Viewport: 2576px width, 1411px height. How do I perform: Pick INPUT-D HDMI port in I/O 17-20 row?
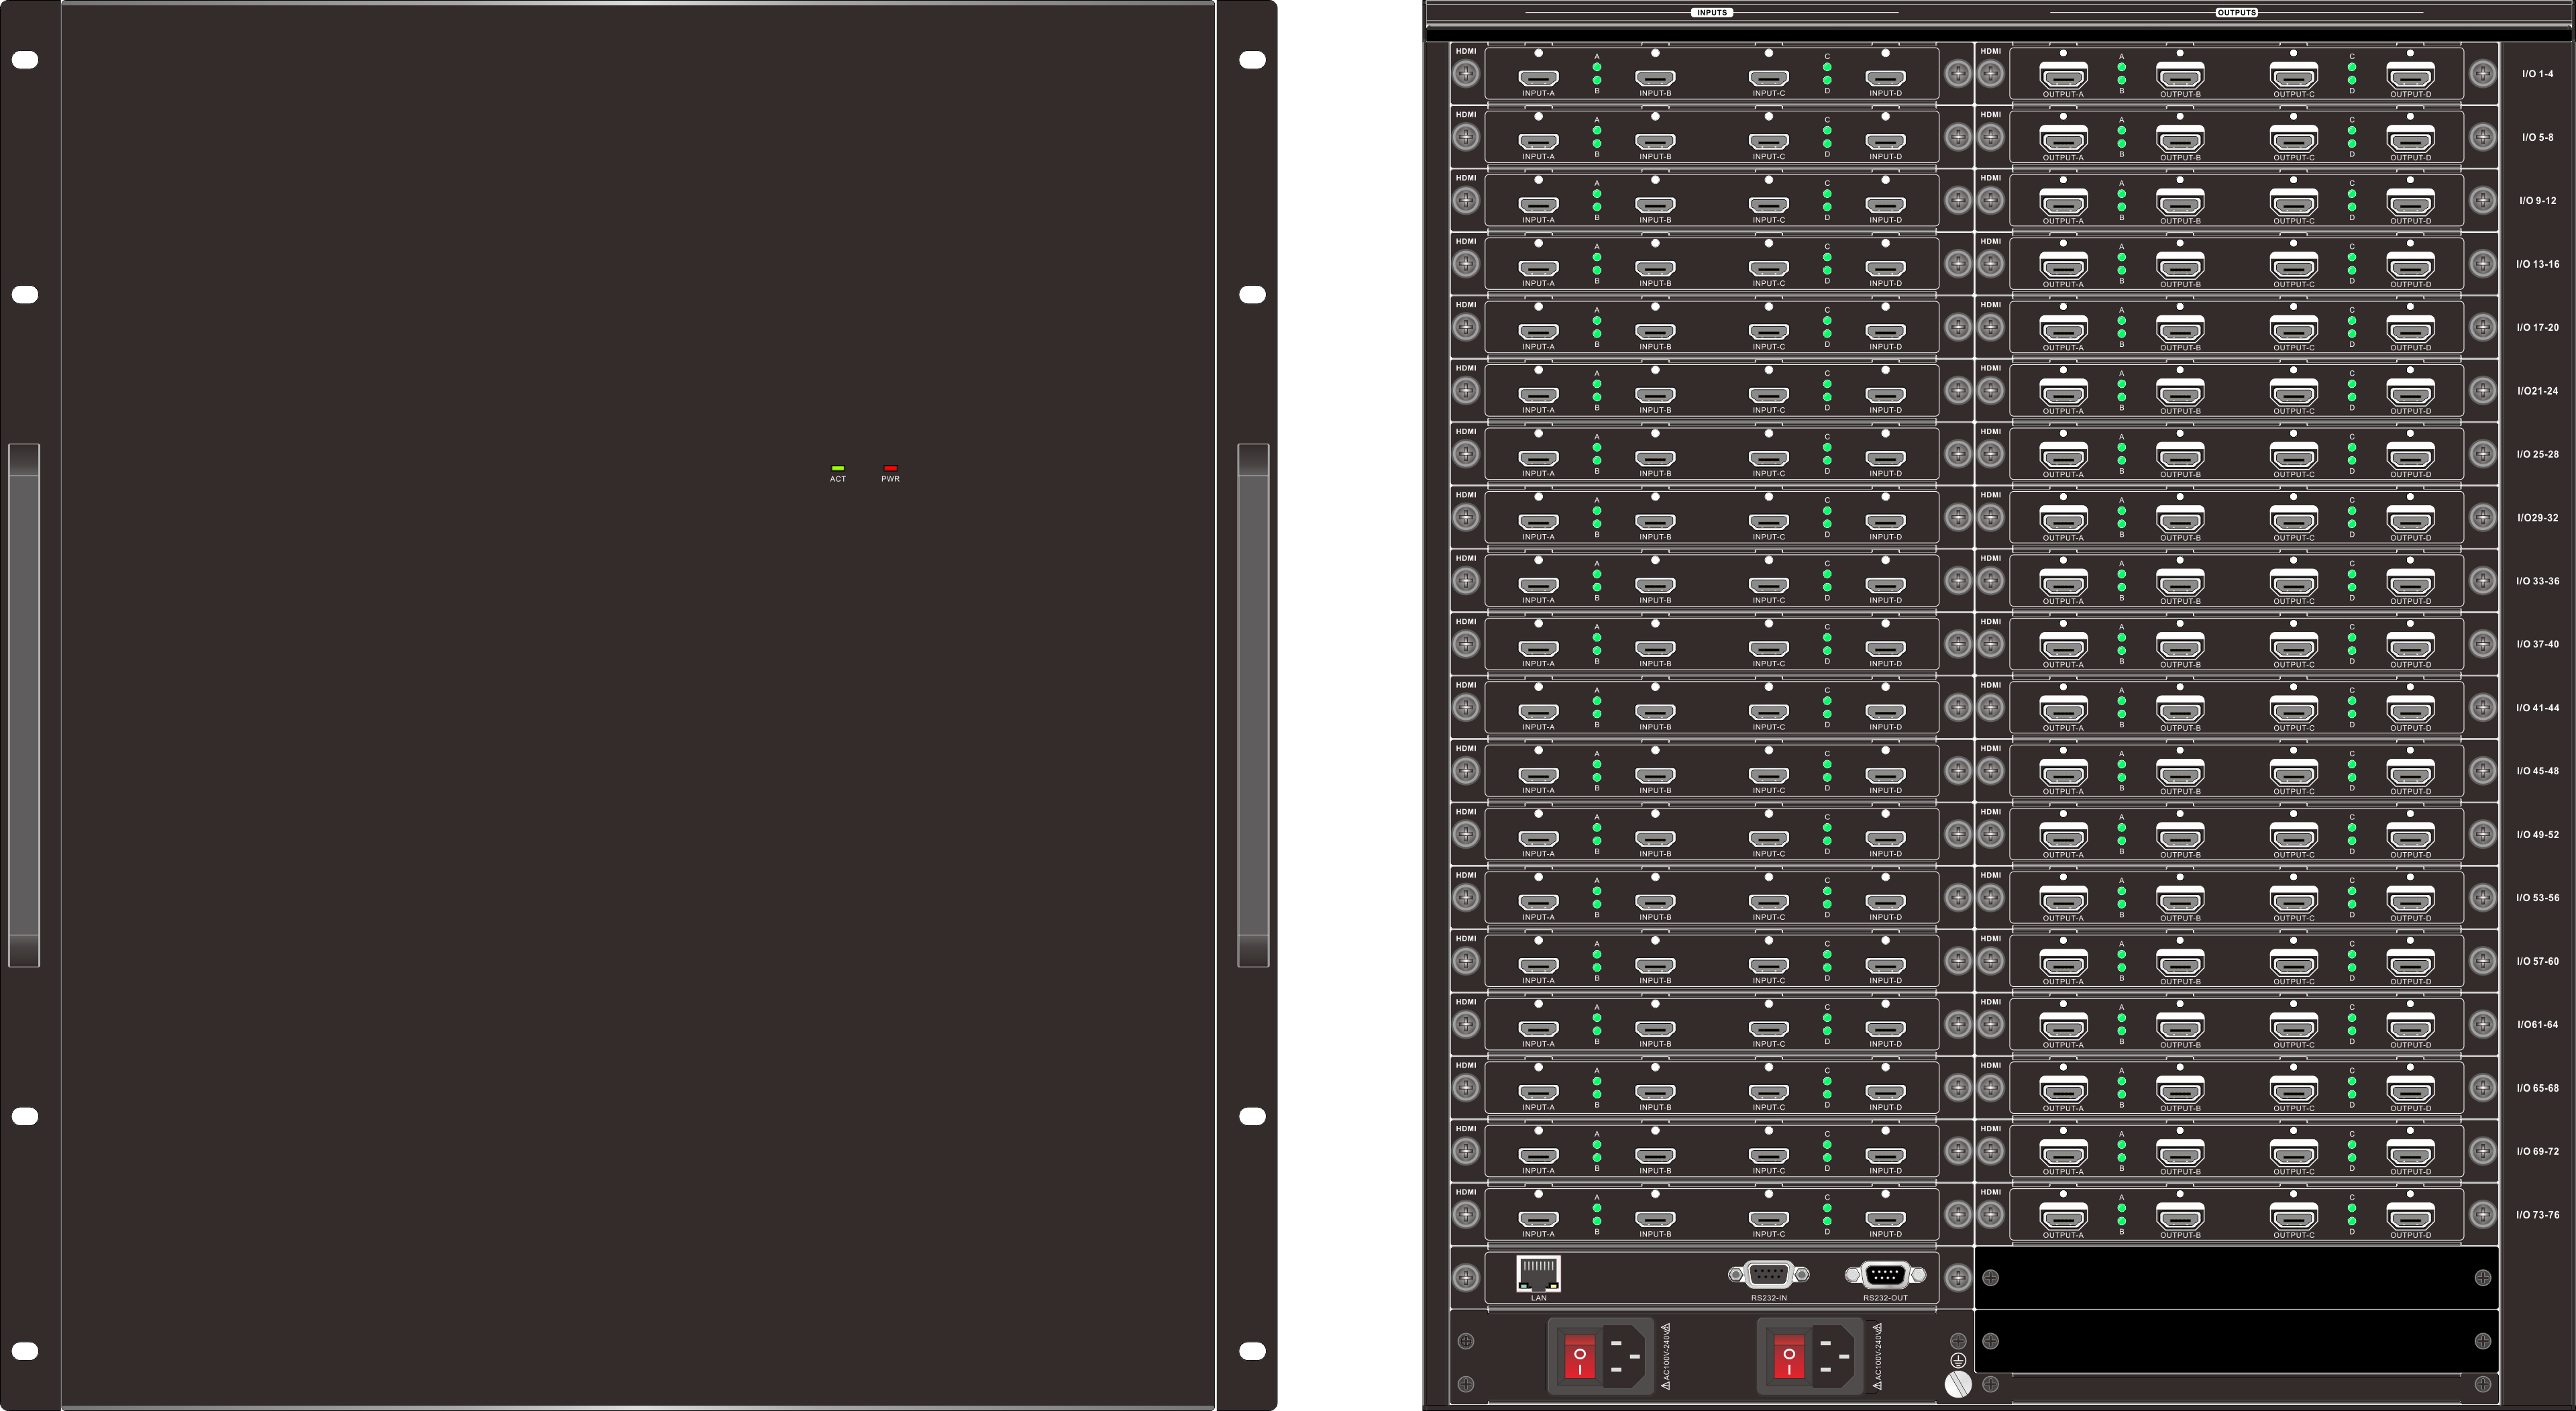coord(1885,332)
